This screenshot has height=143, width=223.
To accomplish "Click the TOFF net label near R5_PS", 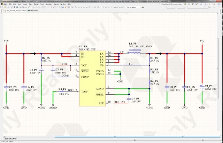I will coord(71,90).
